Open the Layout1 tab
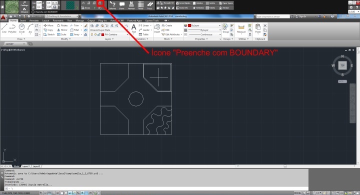The height and width of the screenshot is (195, 360). click(x=26, y=166)
